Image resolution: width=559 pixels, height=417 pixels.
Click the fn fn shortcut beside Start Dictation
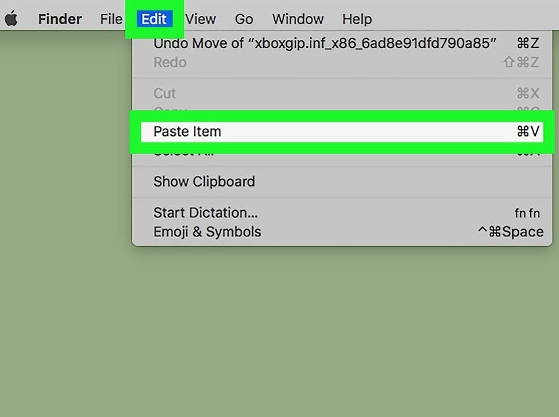coord(527,213)
